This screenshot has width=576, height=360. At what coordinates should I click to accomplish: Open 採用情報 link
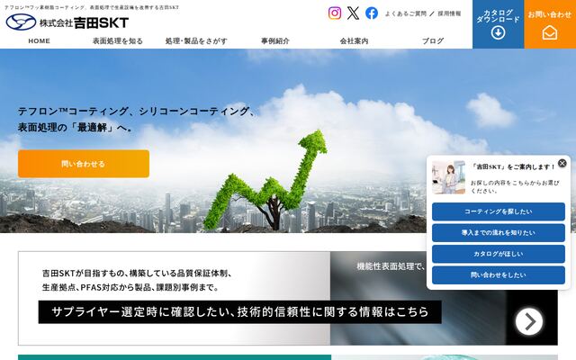tap(449, 13)
